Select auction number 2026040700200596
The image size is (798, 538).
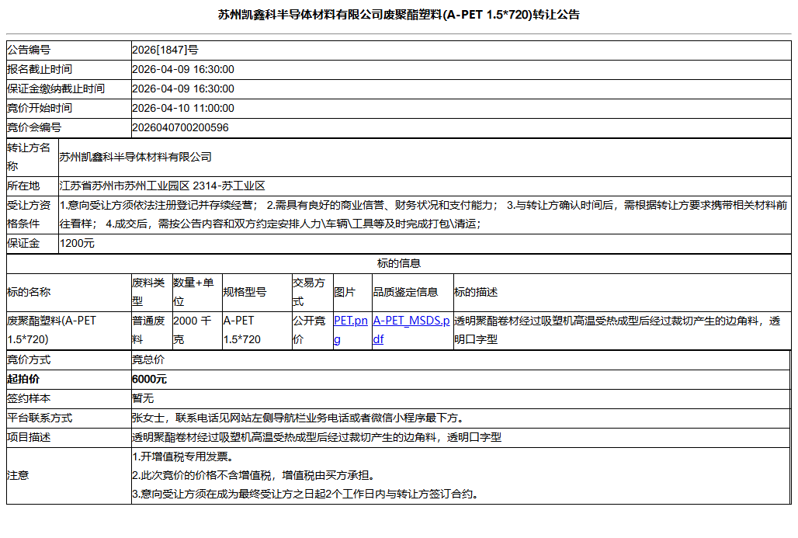point(181,127)
